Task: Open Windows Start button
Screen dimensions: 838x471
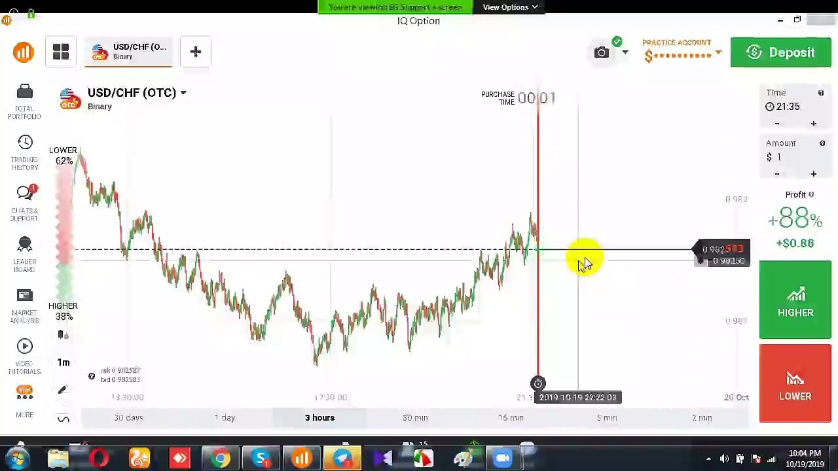Action: [18, 459]
